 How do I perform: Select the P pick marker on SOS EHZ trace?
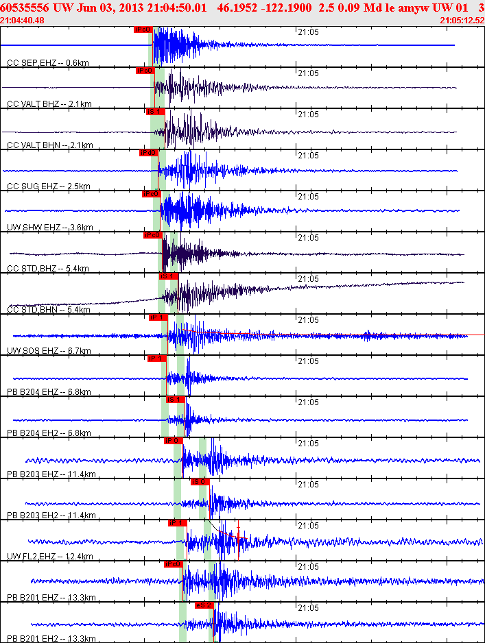pos(158,317)
